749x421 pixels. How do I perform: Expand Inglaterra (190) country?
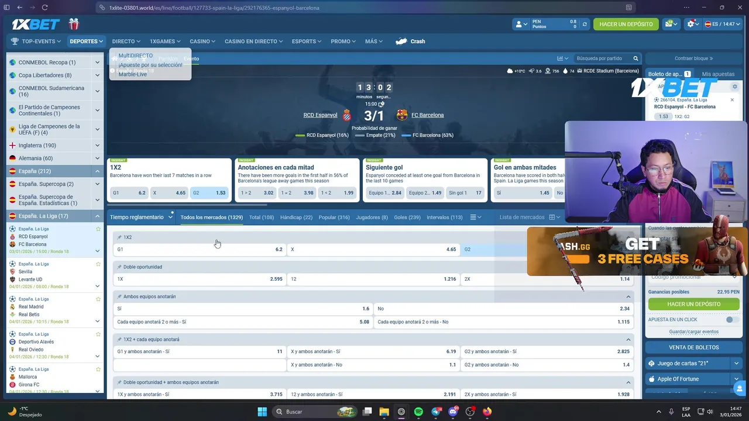point(97,146)
